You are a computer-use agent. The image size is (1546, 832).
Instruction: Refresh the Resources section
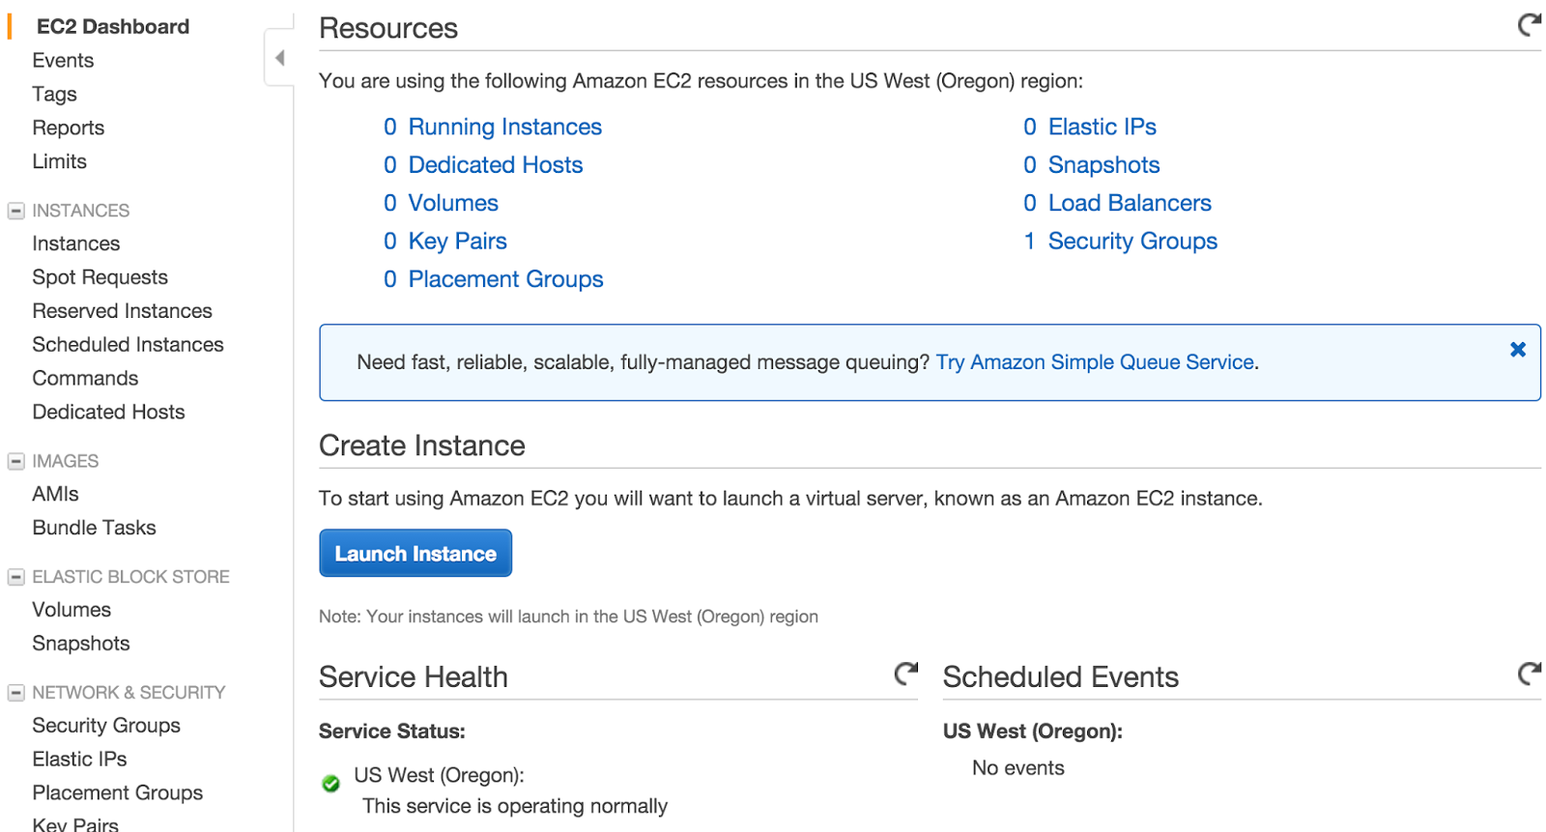(x=1529, y=25)
